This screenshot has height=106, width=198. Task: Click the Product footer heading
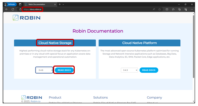point(55,97)
